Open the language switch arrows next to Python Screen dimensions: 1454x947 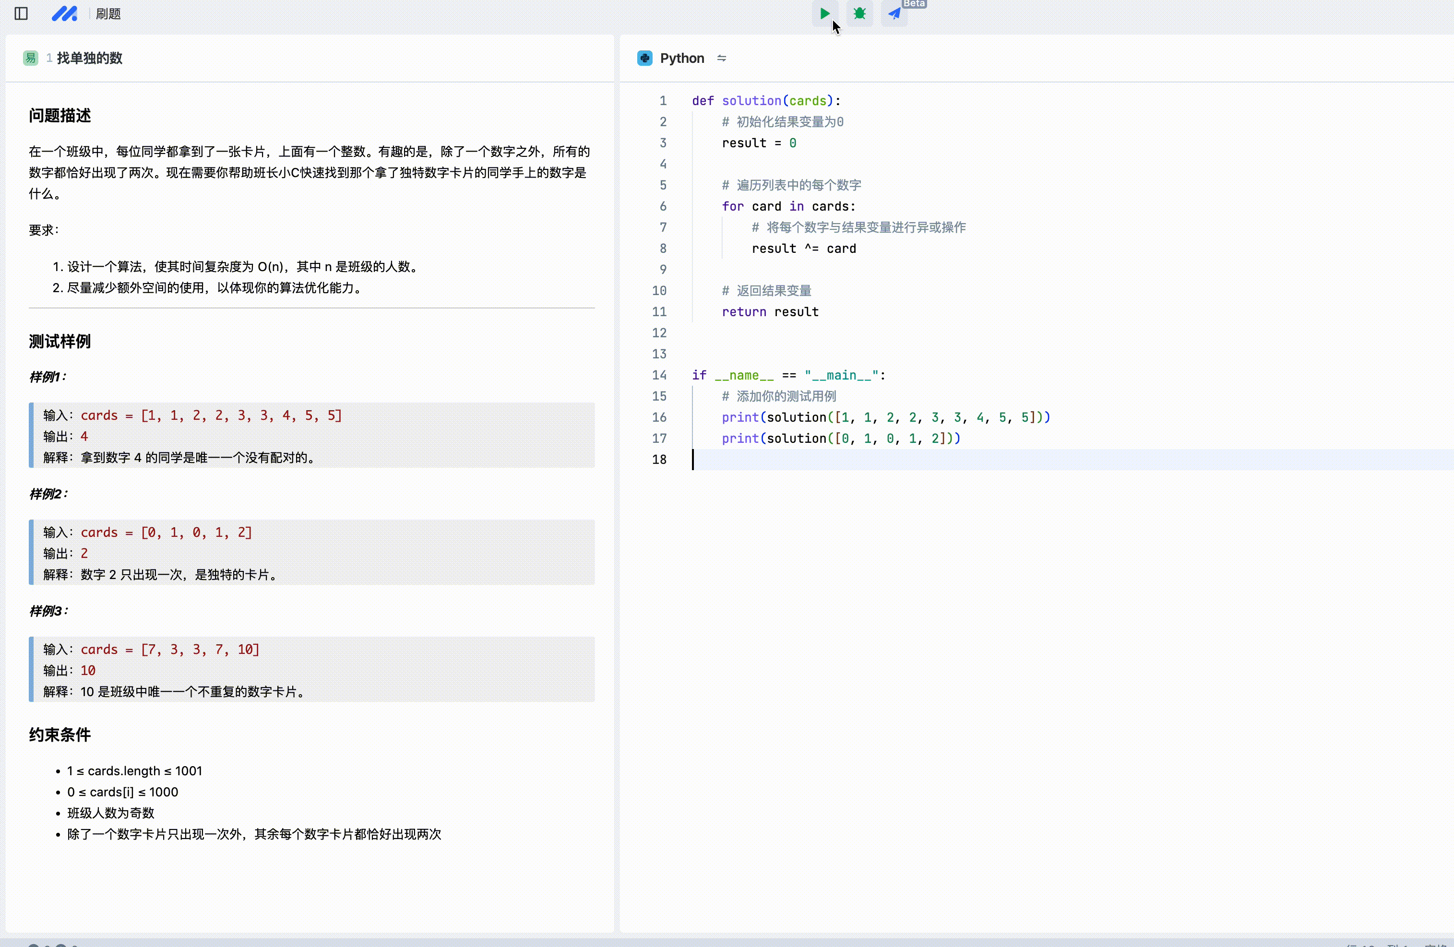[x=722, y=58]
